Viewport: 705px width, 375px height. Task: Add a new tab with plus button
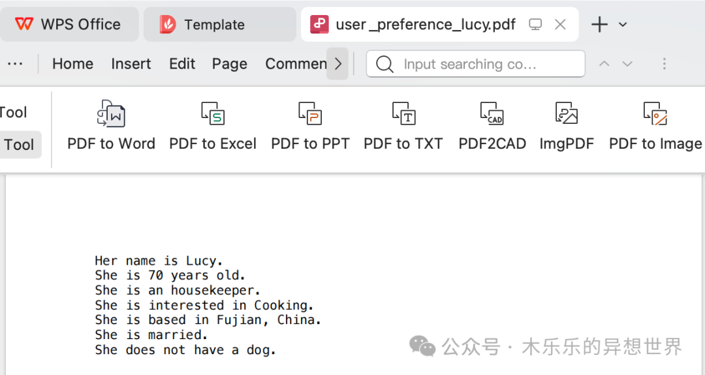(599, 25)
